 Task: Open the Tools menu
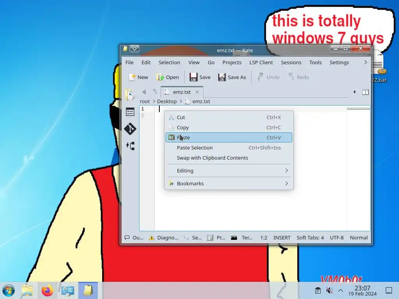[315, 62]
